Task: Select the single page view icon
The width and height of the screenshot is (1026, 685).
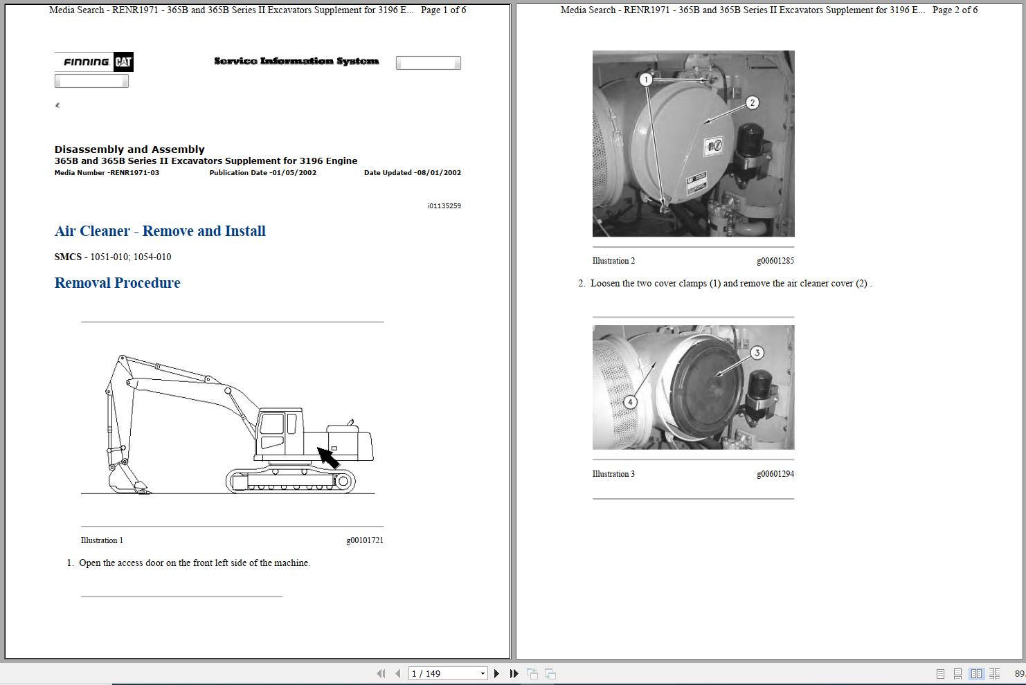Action: pyautogui.click(x=941, y=673)
